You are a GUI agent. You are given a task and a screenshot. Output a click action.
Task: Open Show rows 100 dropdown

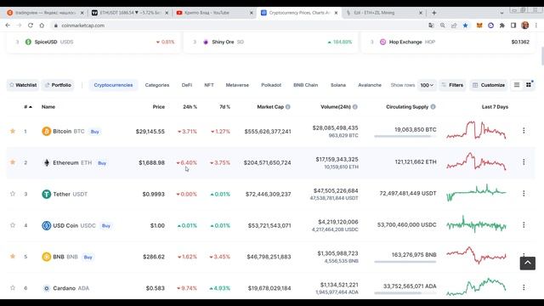427,85
